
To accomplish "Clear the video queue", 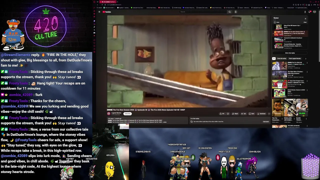I will tap(305, 22).
